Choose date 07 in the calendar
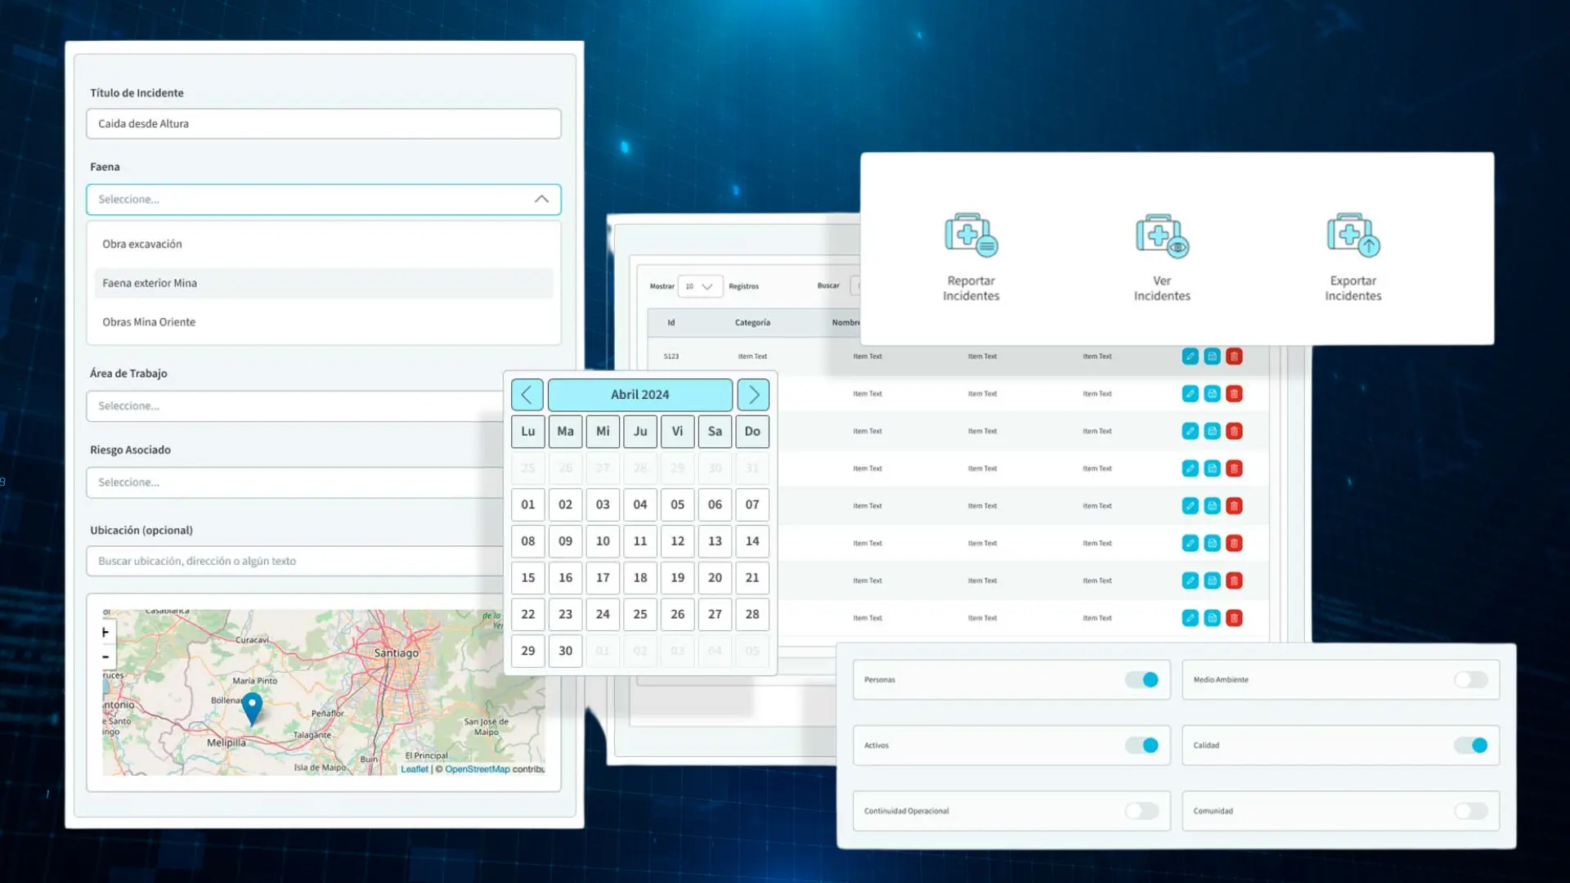The image size is (1570, 883). (752, 504)
